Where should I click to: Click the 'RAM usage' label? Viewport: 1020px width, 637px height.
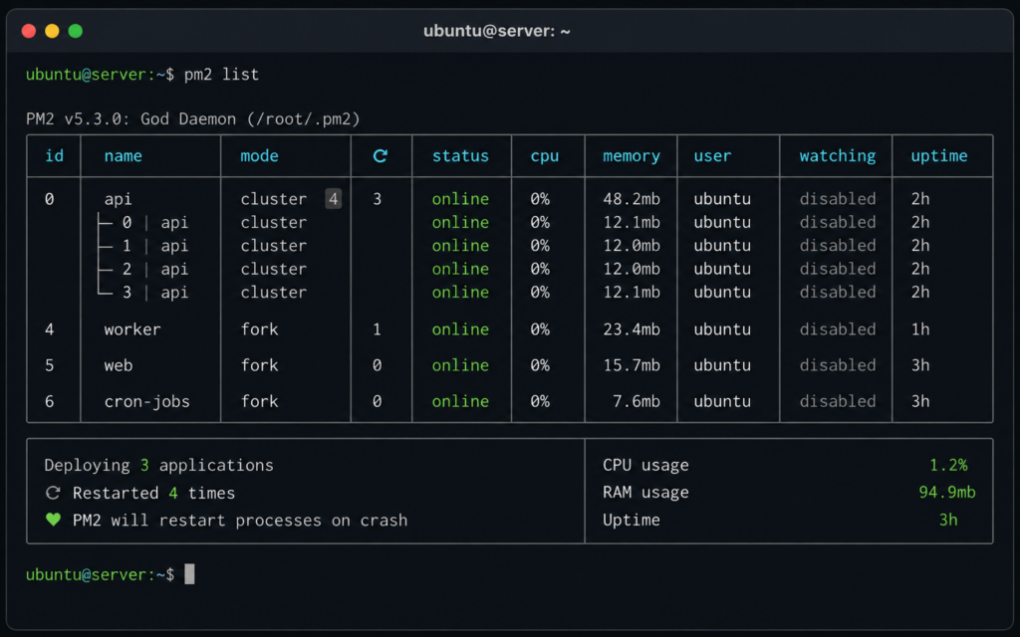[645, 493]
